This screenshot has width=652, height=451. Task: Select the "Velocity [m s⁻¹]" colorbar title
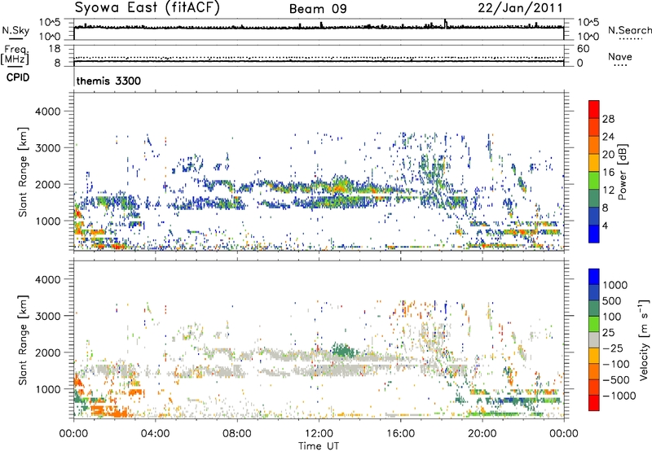(x=644, y=339)
